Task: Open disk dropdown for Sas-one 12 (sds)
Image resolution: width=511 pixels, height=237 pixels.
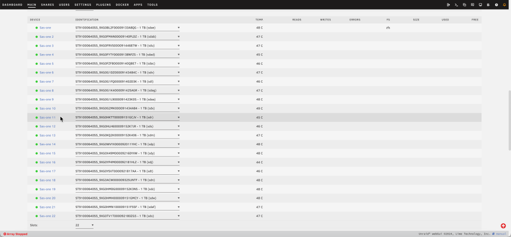Action: click(127, 126)
